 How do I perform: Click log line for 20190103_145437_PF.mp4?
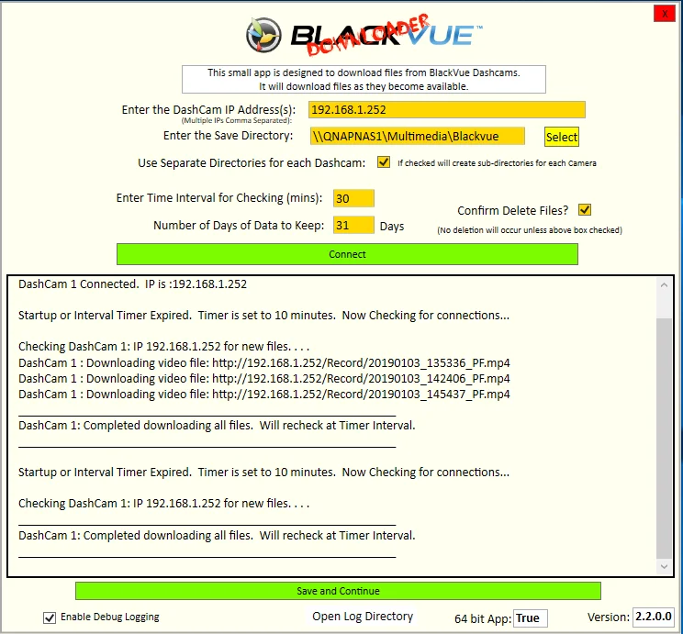(x=264, y=395)
